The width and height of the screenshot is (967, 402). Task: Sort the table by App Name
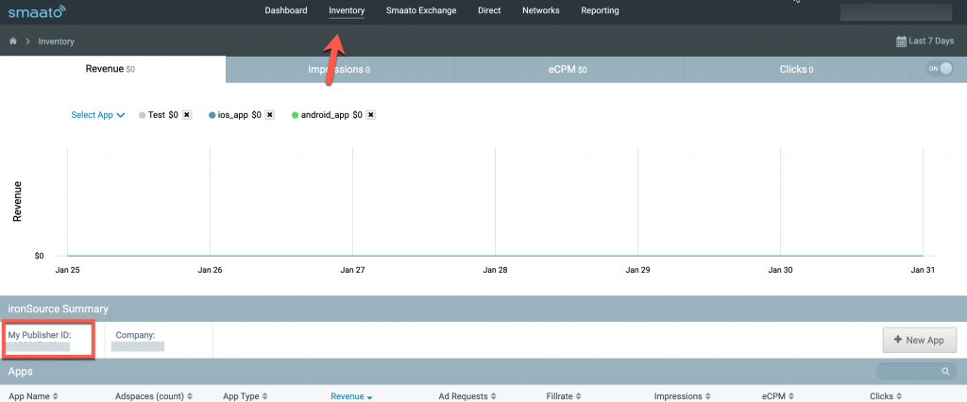34,396
